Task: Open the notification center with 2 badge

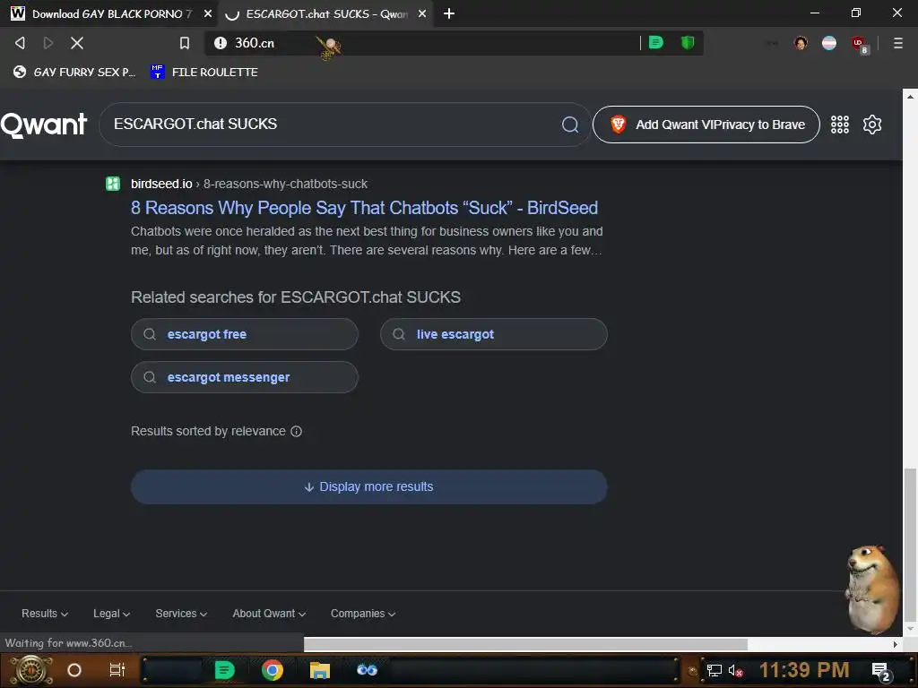Action: pyautogui.click(x=881, y=671)
